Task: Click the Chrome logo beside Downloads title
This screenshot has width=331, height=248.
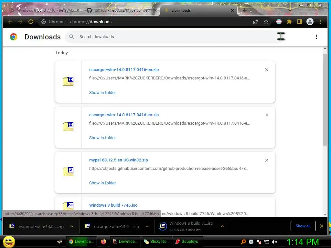Action: [14, 37]
